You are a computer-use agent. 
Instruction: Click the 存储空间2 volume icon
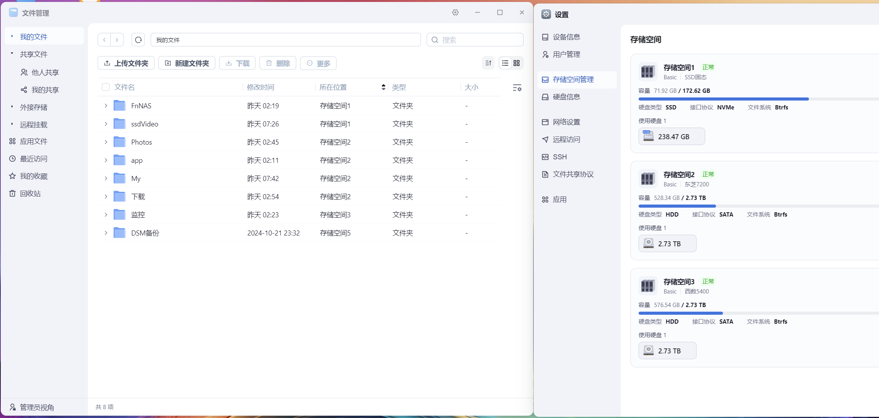coord(647,179)
